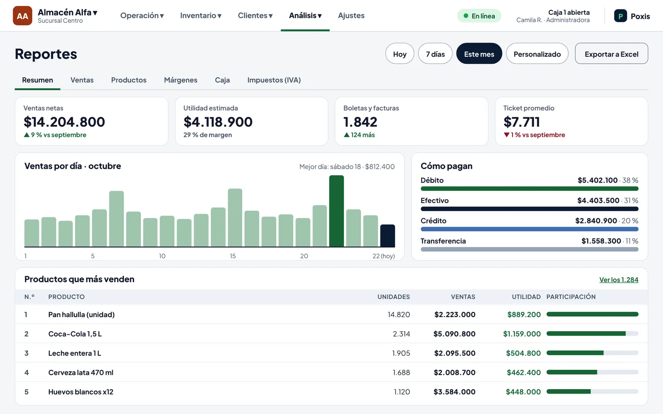Screen dimensions: 663x414
Task: Switch to the Resumen tab
Action: tap(37, 80)
